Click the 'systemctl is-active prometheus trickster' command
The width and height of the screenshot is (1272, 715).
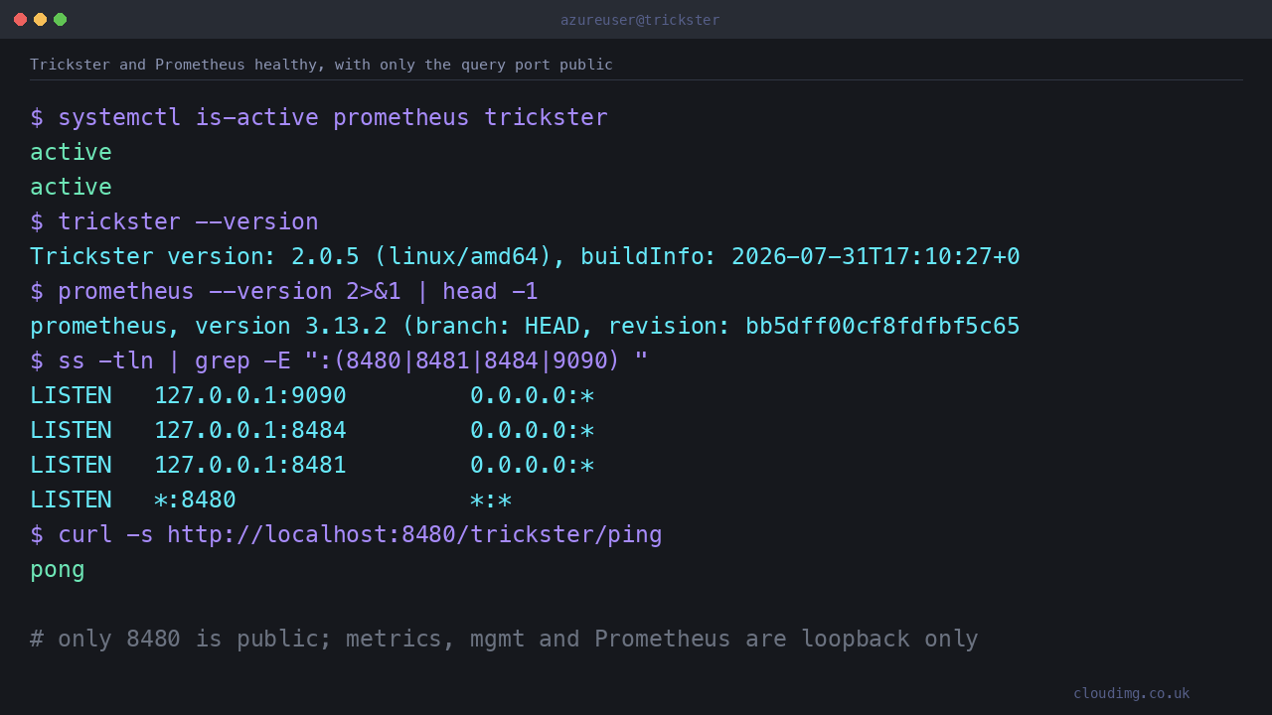tap(319, 117)
